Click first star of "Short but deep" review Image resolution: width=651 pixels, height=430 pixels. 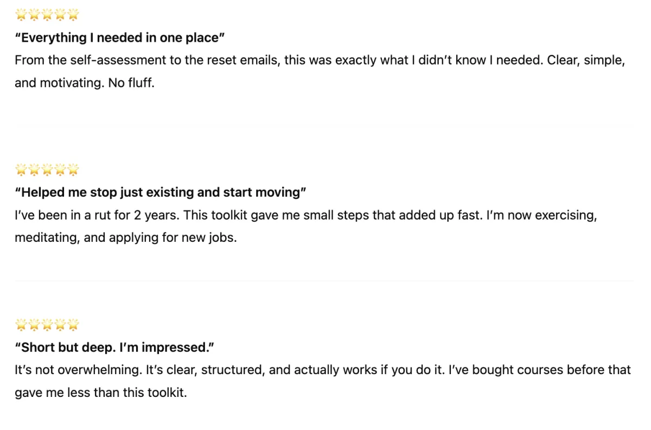(22, 325)
